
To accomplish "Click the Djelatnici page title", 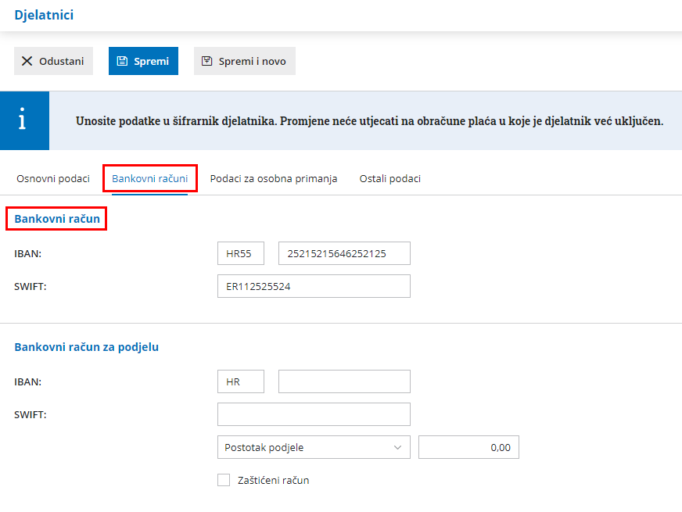I will point(43,15).
